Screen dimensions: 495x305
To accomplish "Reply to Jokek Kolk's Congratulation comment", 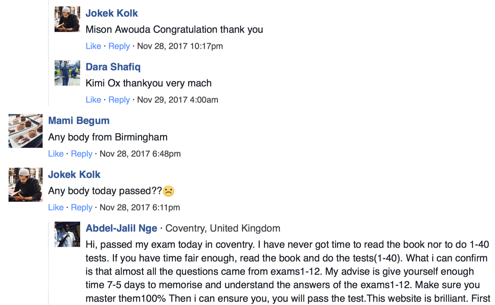I will pos(119,46).
